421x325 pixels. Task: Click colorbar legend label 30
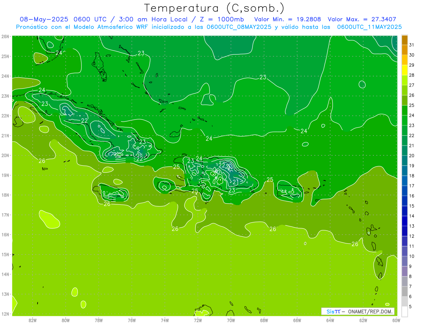coord(412,55)
